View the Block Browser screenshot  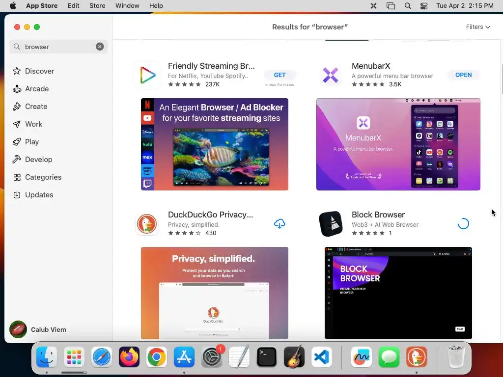398,293
